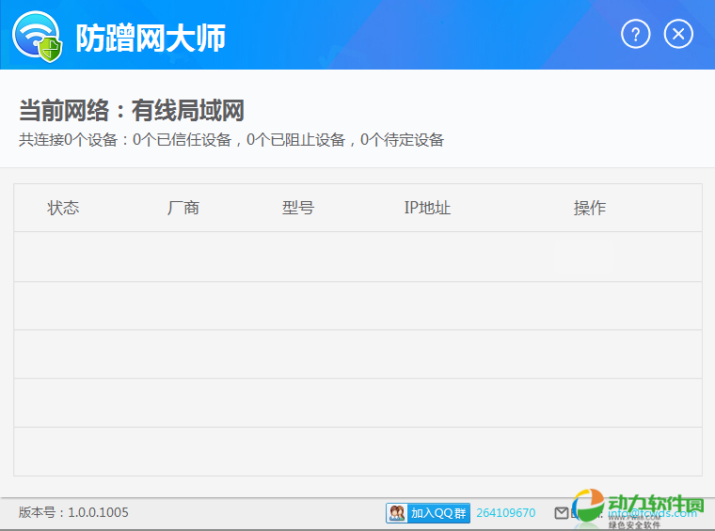Image resolution: width=715 pixels, height=531 pixels.
Task: Select the last empty device row
Action: (x=357, y=452)
